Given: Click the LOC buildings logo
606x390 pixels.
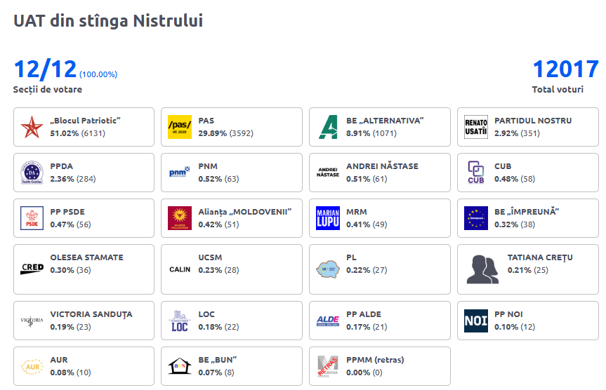Looking at the screenshot, I should click(180, 321).
